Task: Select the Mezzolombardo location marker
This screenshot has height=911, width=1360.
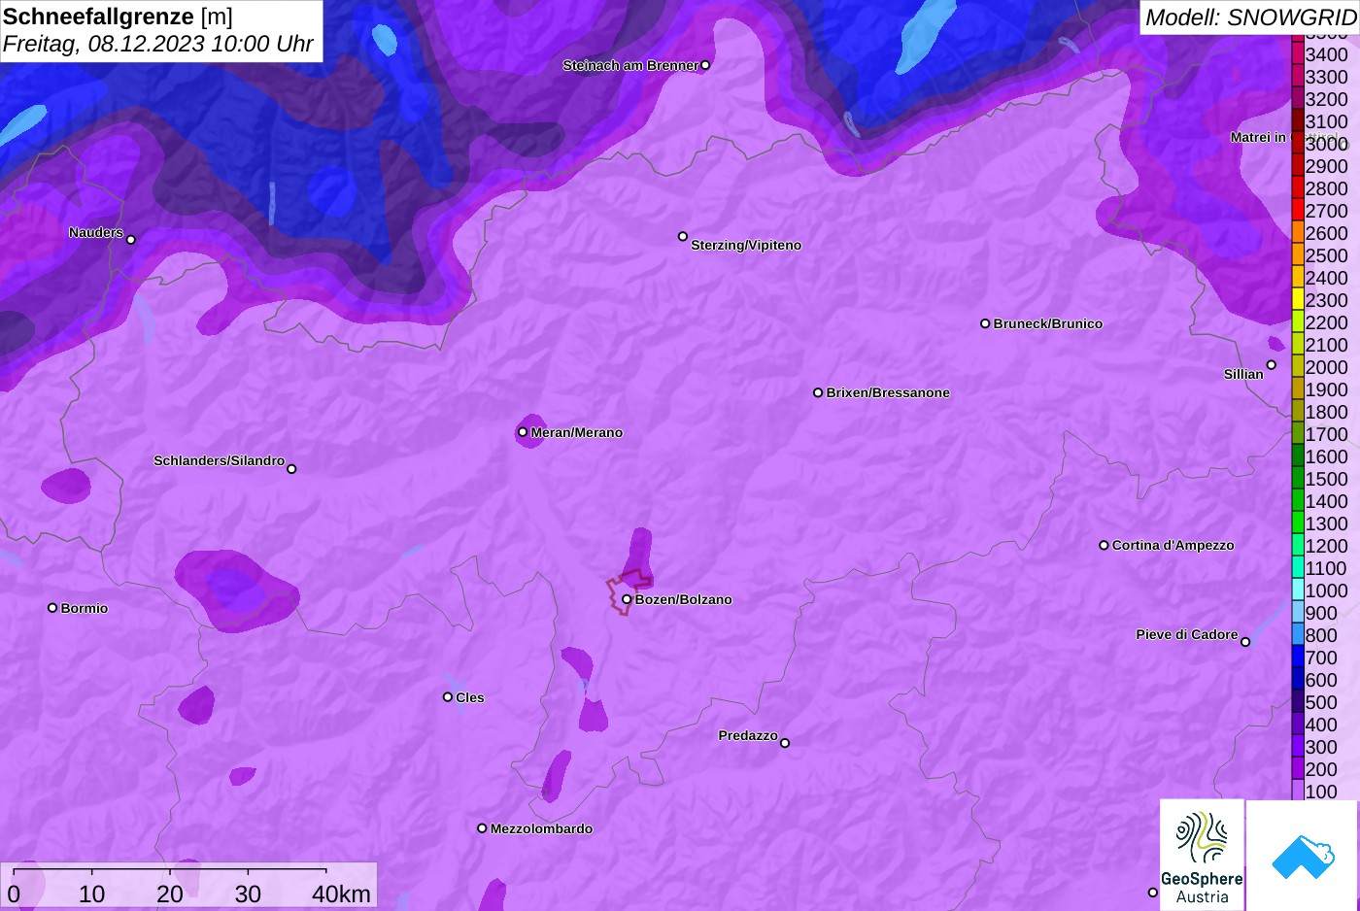Action: tap(482, 828)
